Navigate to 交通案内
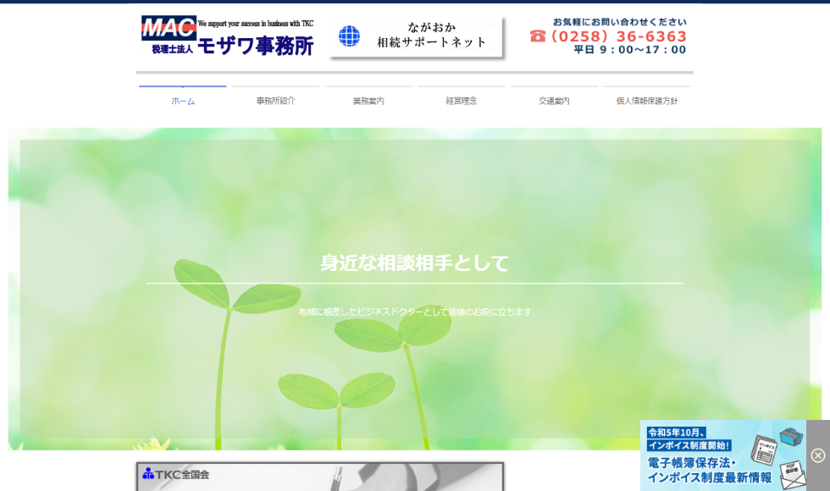 554,101
